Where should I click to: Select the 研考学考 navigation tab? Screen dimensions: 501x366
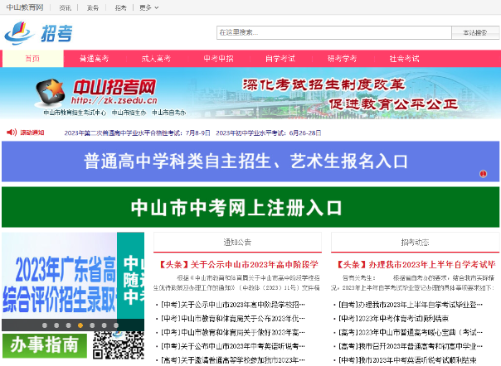(x=343, y=59)
